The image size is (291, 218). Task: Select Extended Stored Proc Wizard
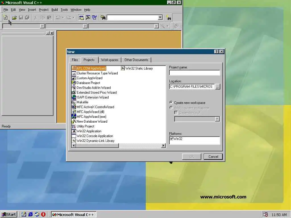(94, 93)
